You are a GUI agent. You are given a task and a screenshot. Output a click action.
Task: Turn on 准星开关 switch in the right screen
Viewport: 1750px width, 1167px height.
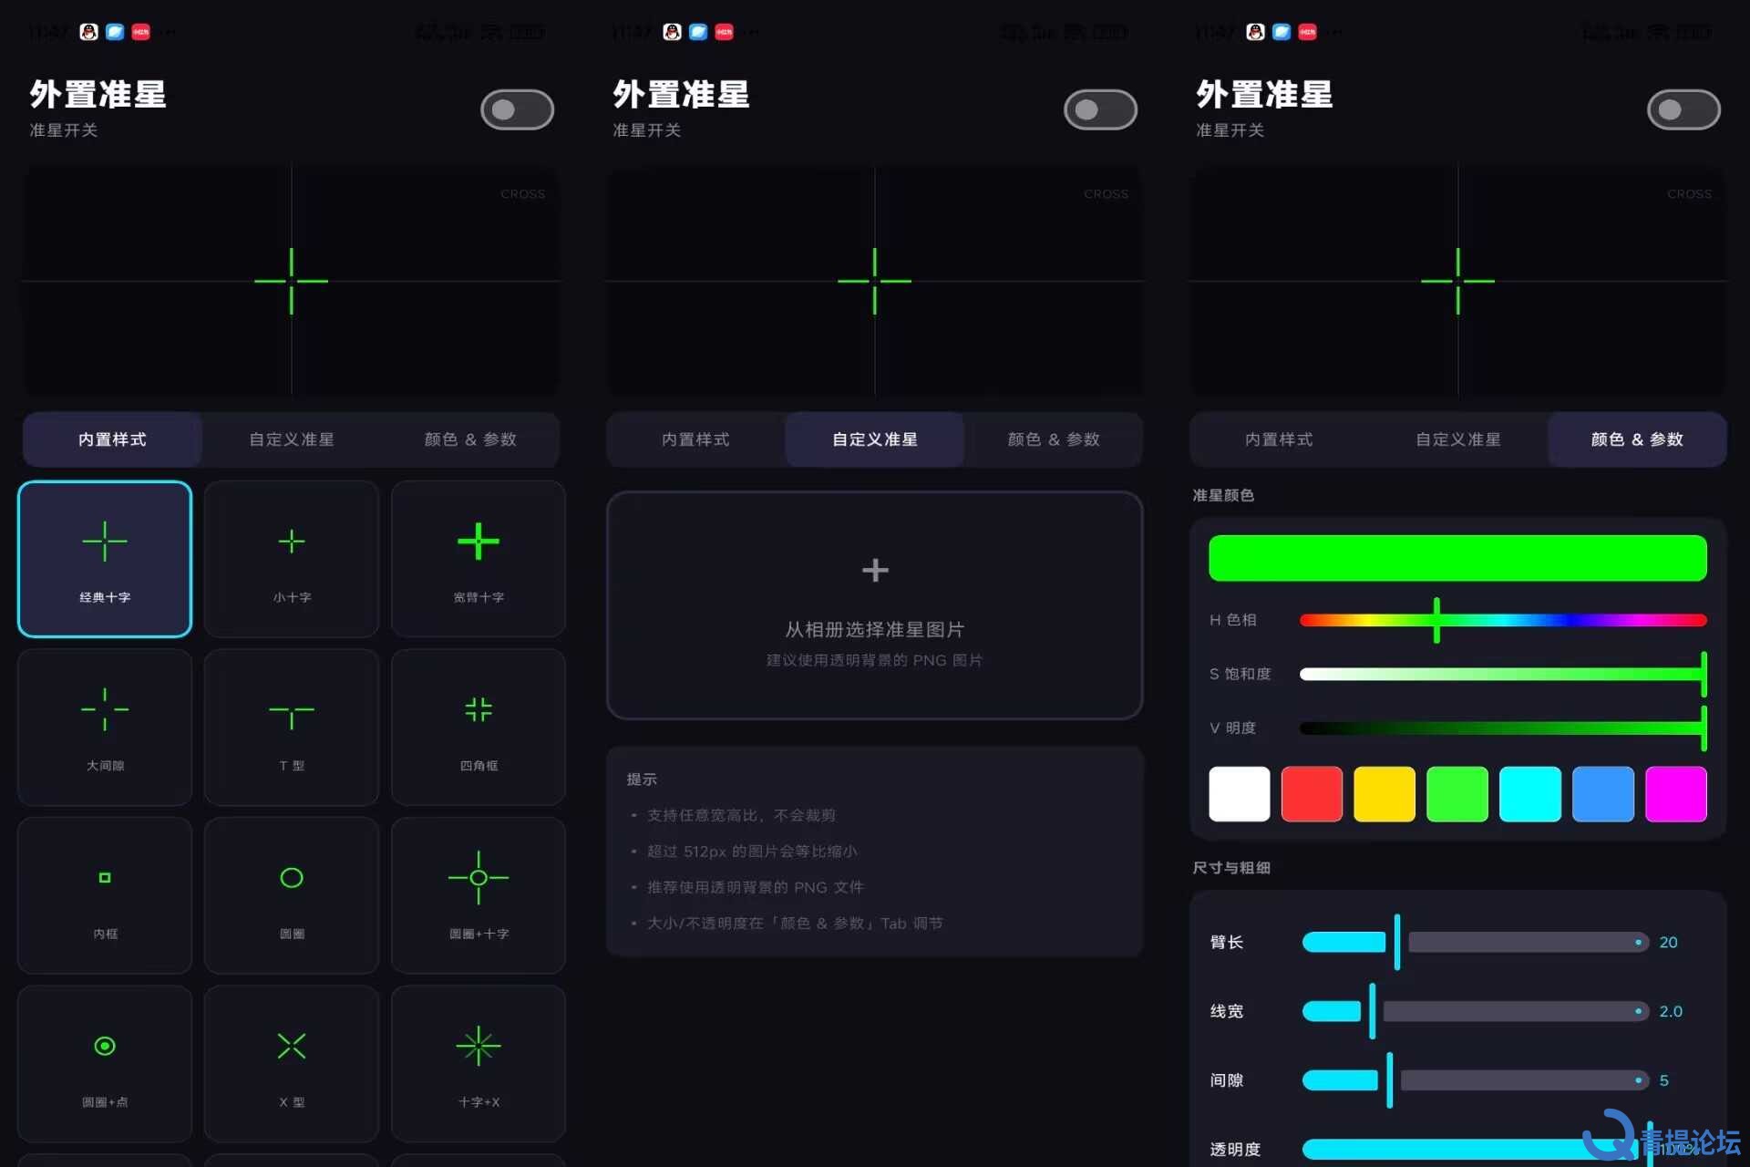point(1684,110)
